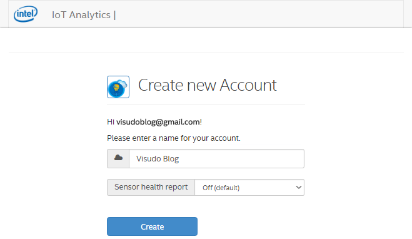Click the vertical bar after IoT Analytics

114,15
